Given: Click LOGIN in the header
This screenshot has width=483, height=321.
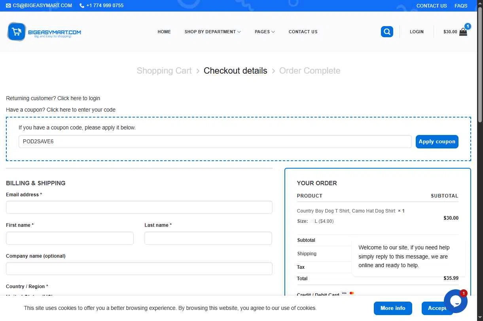Looking at the screenshot, I should coord(417,32).
